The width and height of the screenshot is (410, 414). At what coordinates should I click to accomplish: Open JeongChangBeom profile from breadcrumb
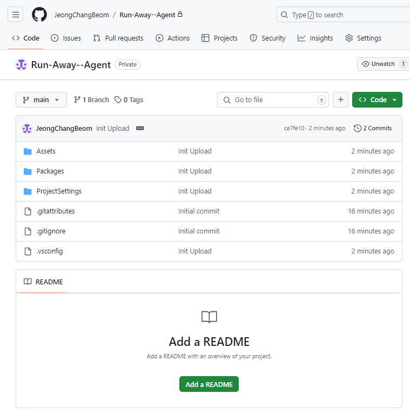(x=82, y=15)
